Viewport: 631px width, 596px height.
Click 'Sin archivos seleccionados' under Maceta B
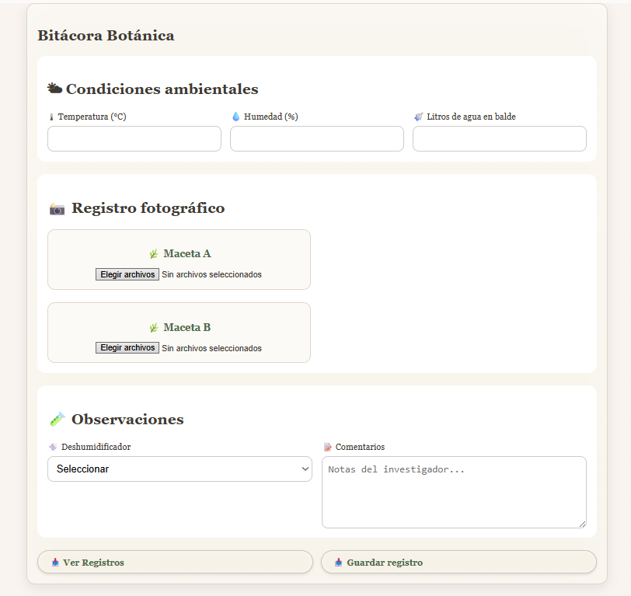point(211,348)
